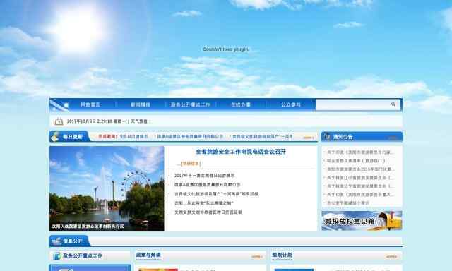Click the Couldn't load plugin placeholder
The width and height of the screenshot is (452, 271).
(226, 49)
